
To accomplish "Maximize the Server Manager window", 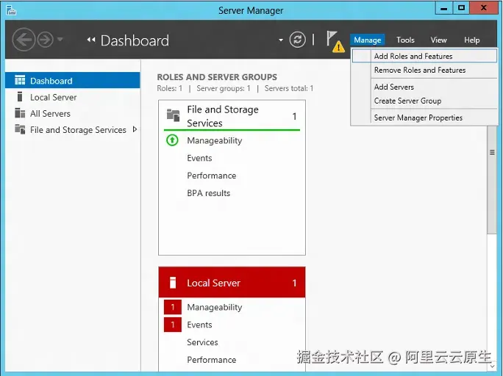I will [461, 8].
